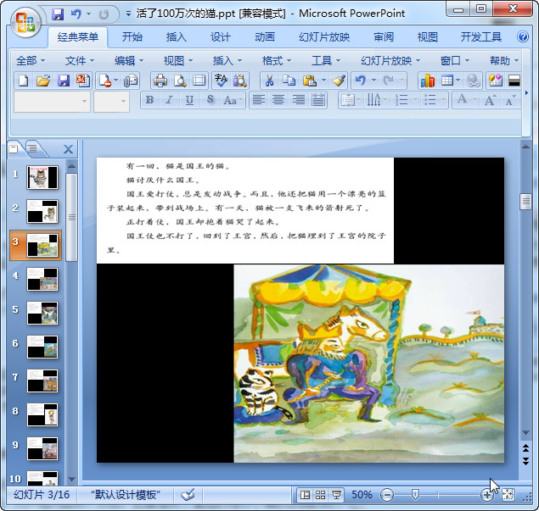Select slide 5 thumbnail
Viewport: 539px width, 511px height.
[x=42, y=313]
